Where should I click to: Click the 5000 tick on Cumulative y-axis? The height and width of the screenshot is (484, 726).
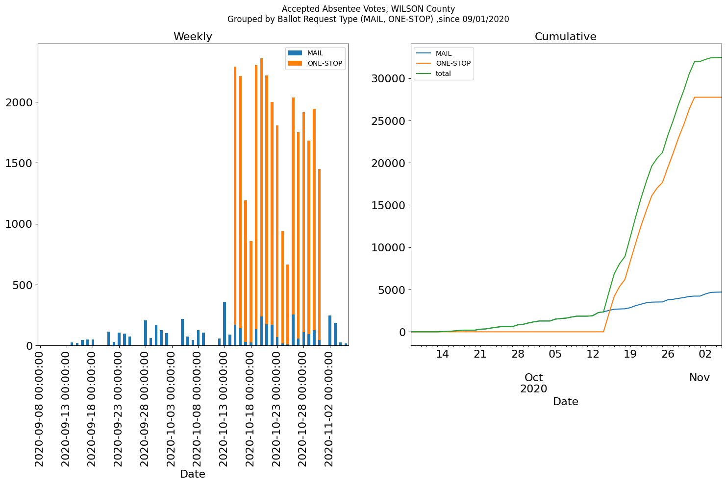pyautogui.click(x=391, y=290)
